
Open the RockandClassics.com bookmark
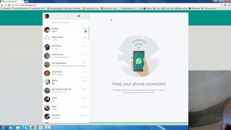tap(127, 8)
